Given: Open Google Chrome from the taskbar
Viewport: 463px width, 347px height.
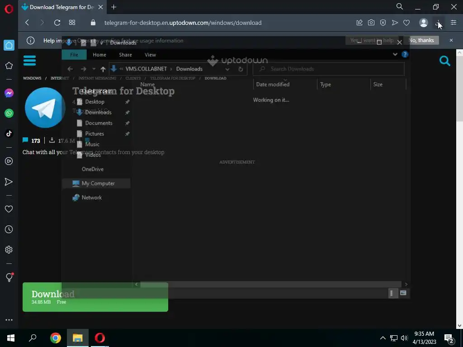Looking at the screenshot, I should 55,338.
